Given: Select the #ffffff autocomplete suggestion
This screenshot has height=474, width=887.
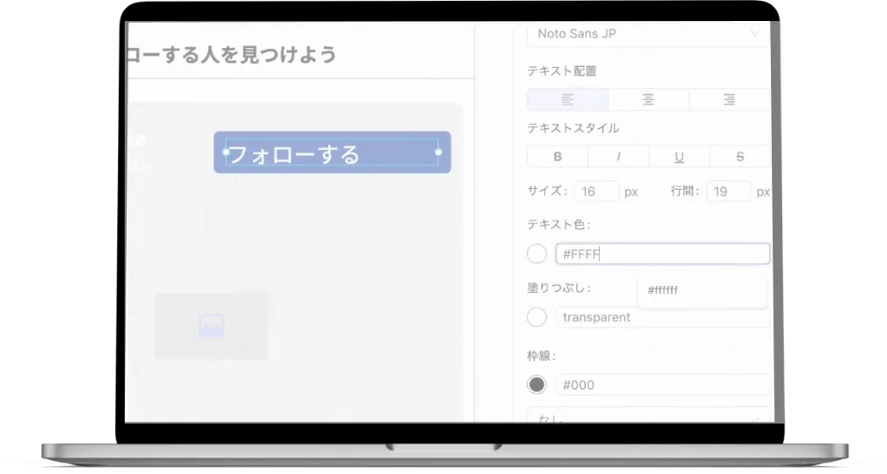Looking at the screenshot, I should tap(702, 290).
